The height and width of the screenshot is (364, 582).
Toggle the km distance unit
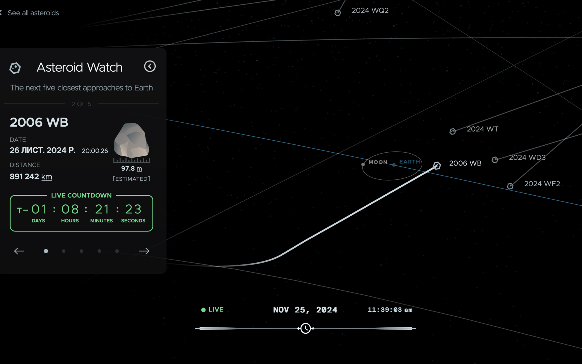[47, 177]
